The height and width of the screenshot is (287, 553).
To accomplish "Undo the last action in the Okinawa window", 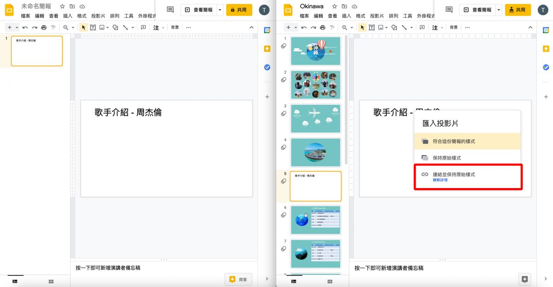I will [304, 28].
